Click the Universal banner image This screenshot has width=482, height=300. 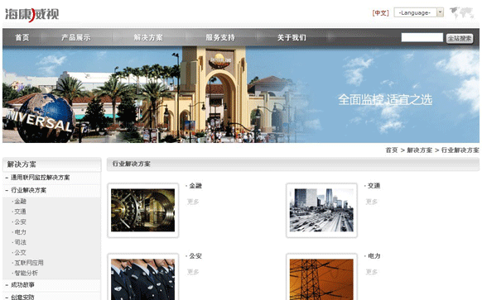tap(241, 94)
